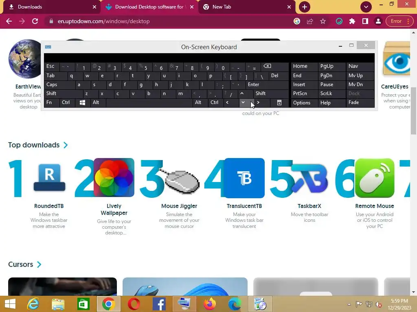Share this page via share icon

click(x=310, y=21)
